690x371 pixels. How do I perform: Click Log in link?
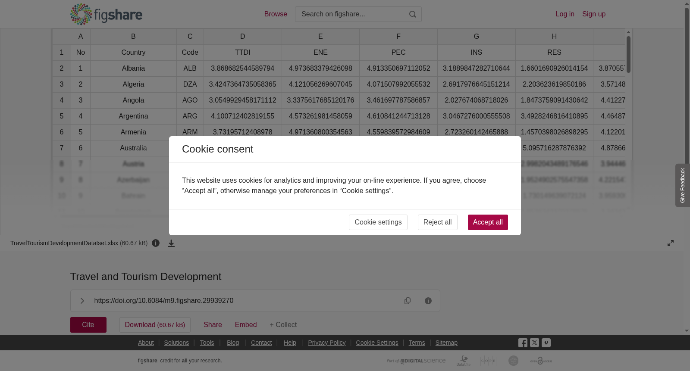pos(565,14)
